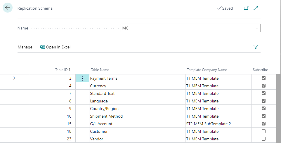Uncheck Subscribe for G/L Account
The height and width of the screenshot is (143, 281).
pos(263,124)
